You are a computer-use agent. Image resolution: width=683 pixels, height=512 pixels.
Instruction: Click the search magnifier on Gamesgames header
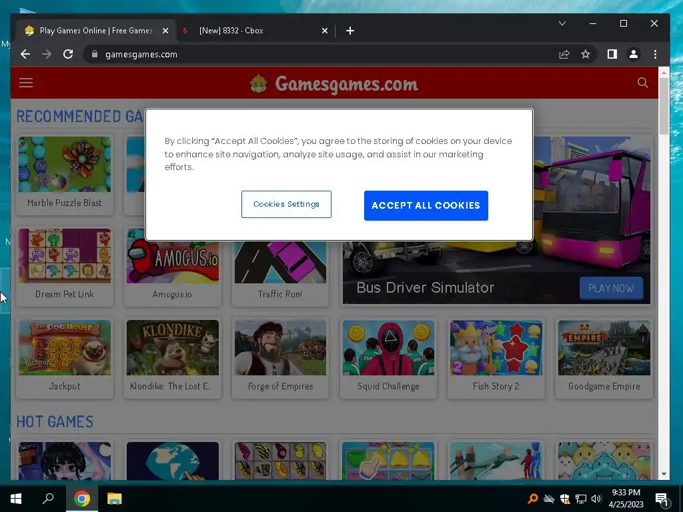pyautogui.click(x=642, y=82)
